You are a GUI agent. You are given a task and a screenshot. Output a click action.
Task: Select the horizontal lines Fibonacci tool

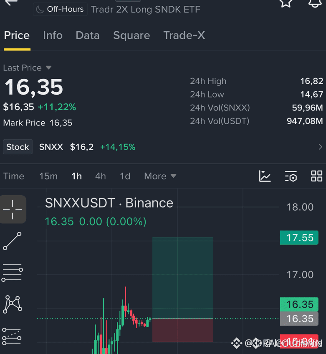point(12,273)
